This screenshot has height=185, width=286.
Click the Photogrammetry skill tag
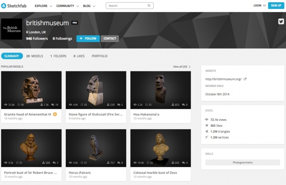tap(242, 162)
